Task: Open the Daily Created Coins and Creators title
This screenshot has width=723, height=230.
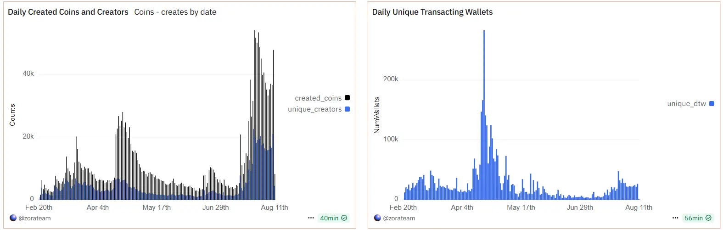Action: click(x=68, y=12)
